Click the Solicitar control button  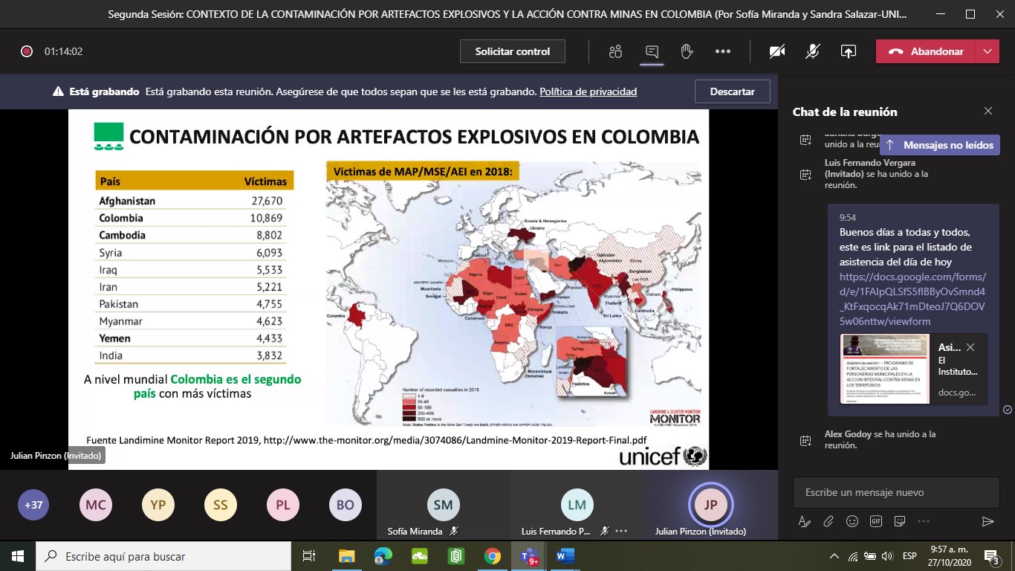pos(513,51)
